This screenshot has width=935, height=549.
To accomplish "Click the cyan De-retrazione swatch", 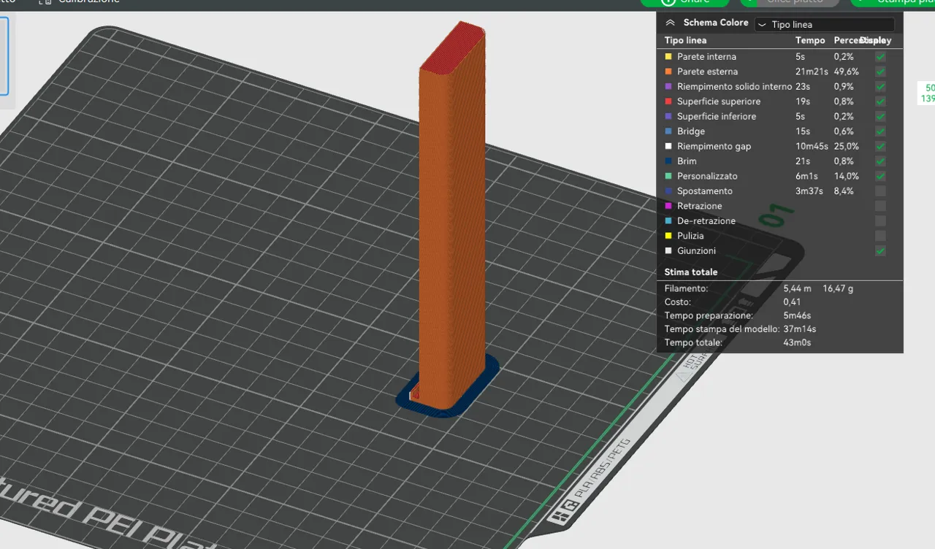I will [668, 221].
